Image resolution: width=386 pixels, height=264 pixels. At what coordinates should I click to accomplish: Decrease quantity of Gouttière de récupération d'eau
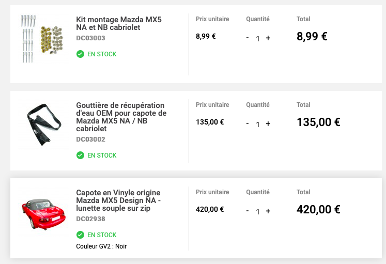[x=248, y=123]
